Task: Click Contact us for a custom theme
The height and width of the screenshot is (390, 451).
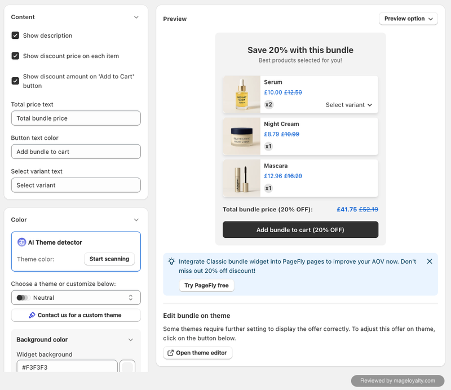Action: pos(76,315)
